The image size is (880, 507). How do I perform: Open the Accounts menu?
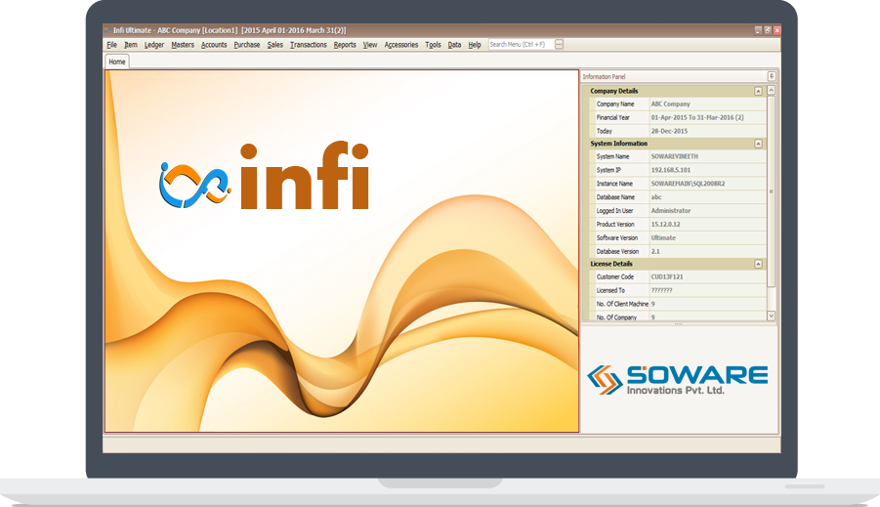click(214, 45)
